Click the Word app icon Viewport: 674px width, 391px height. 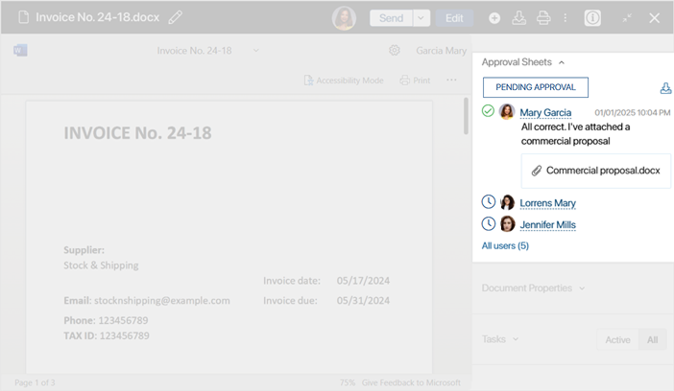(x=20, y=50)
